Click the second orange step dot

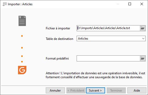pos(22,48)
